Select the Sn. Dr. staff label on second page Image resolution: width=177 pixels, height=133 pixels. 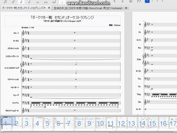point(139,109)
